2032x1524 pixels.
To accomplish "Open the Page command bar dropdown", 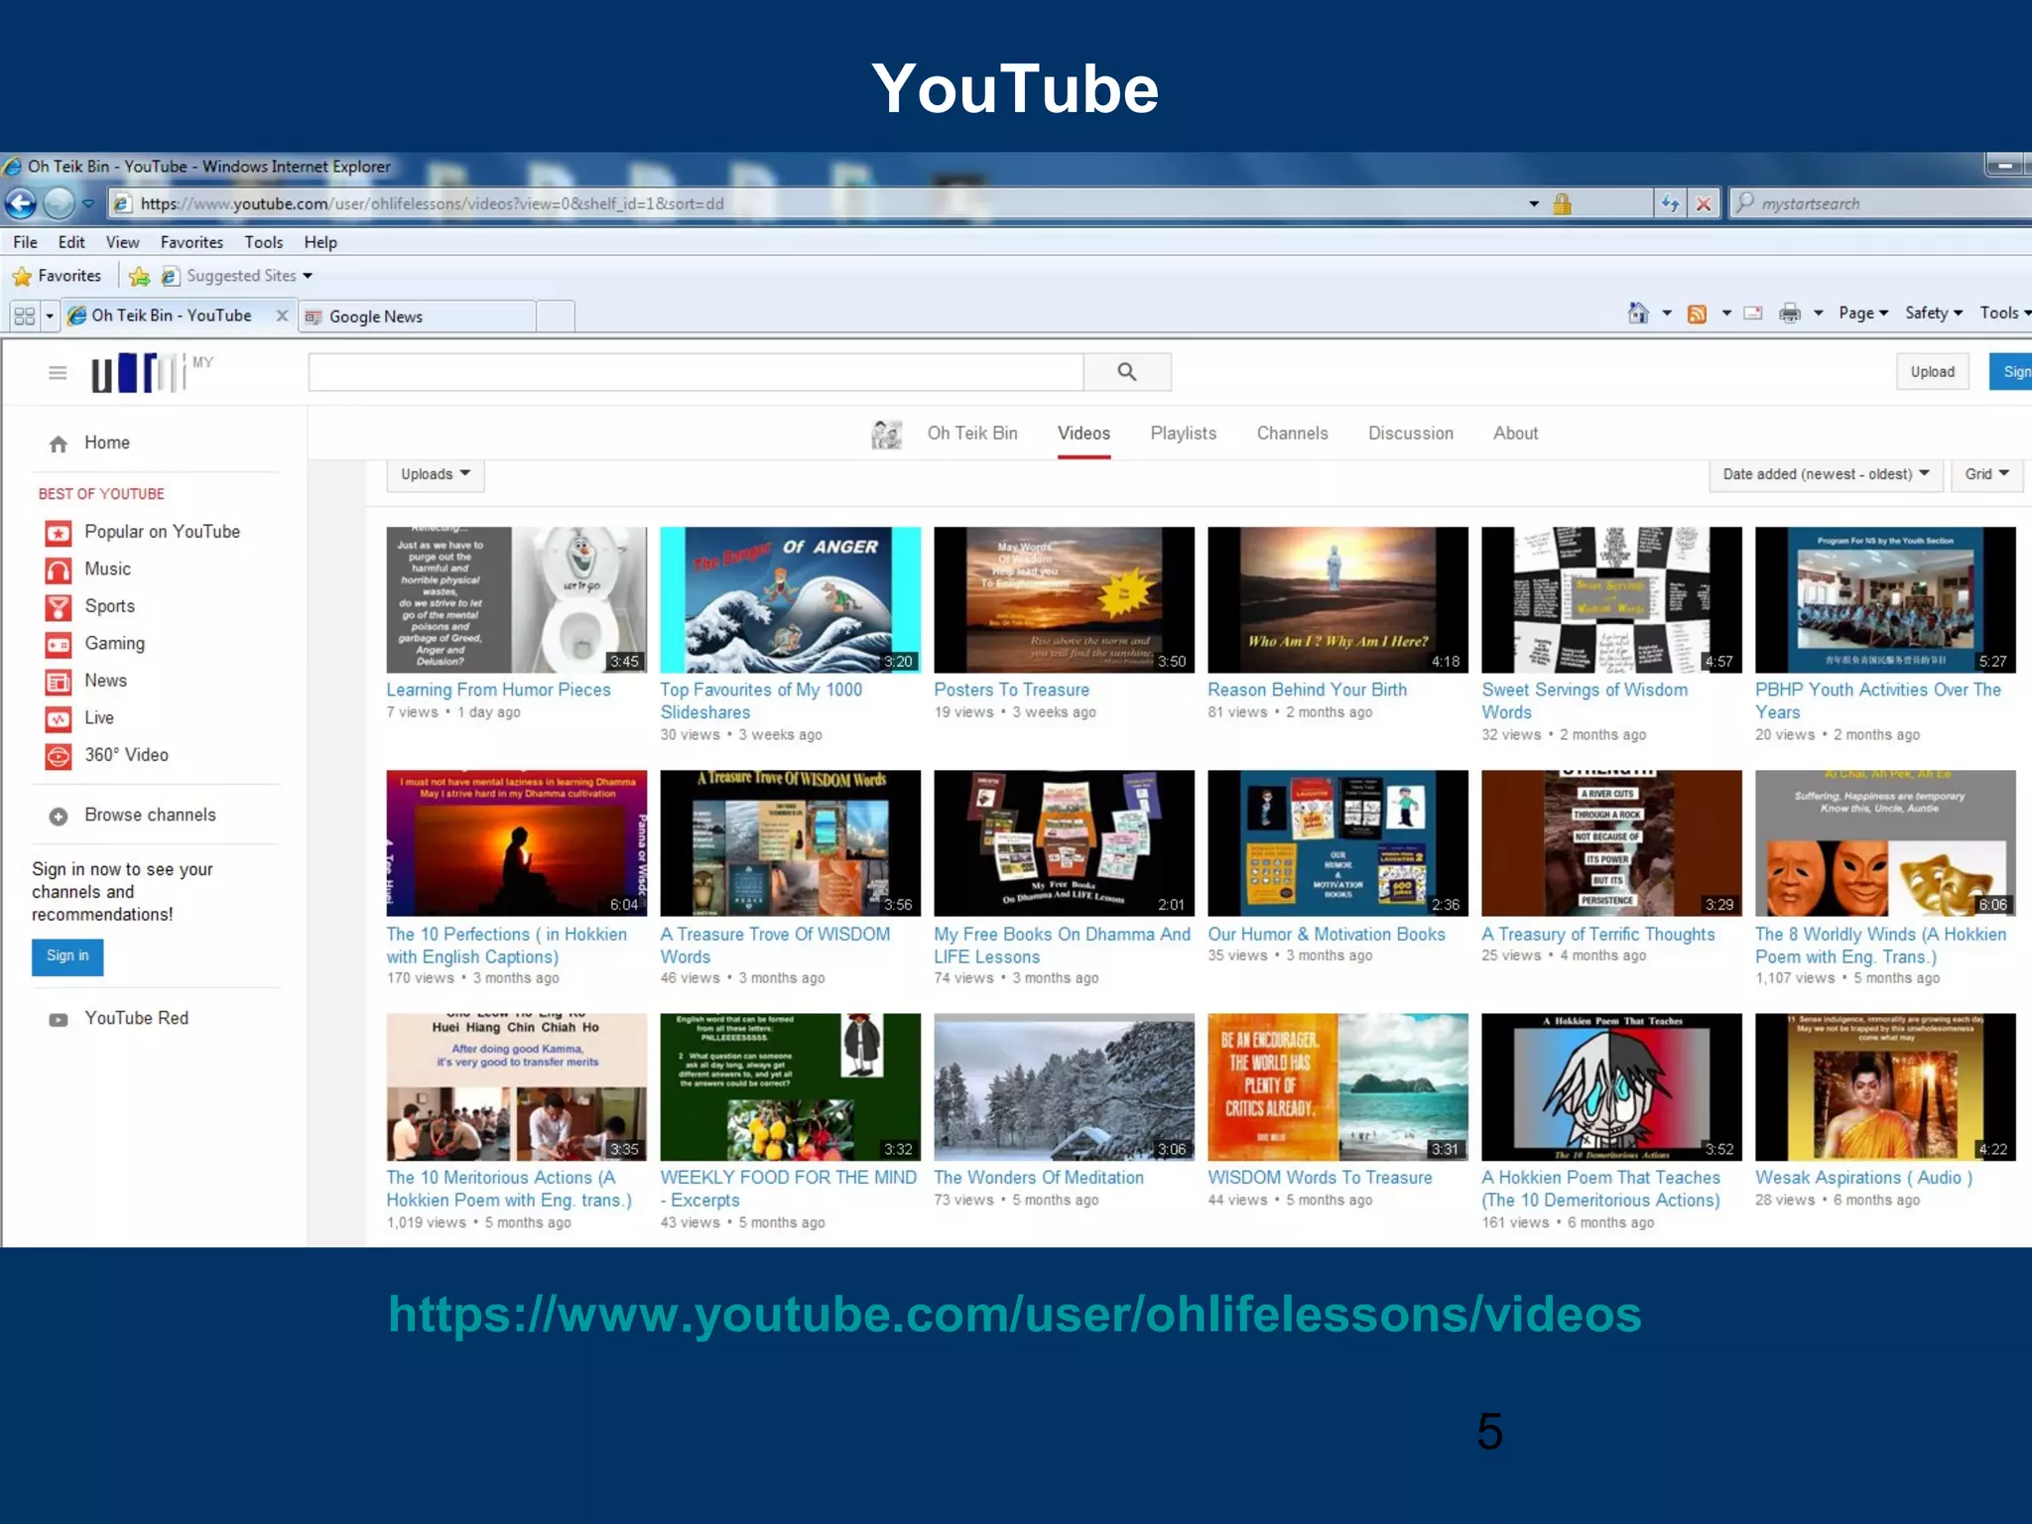I will coord(1863,314).
